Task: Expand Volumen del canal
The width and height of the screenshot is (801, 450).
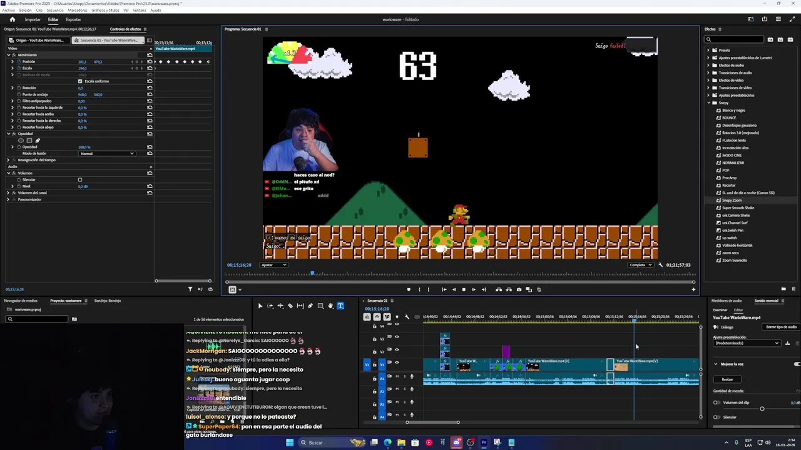Action: 9,192
